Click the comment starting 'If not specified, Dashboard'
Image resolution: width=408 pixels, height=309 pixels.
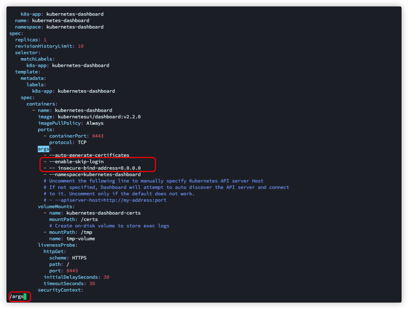(166, 188)
